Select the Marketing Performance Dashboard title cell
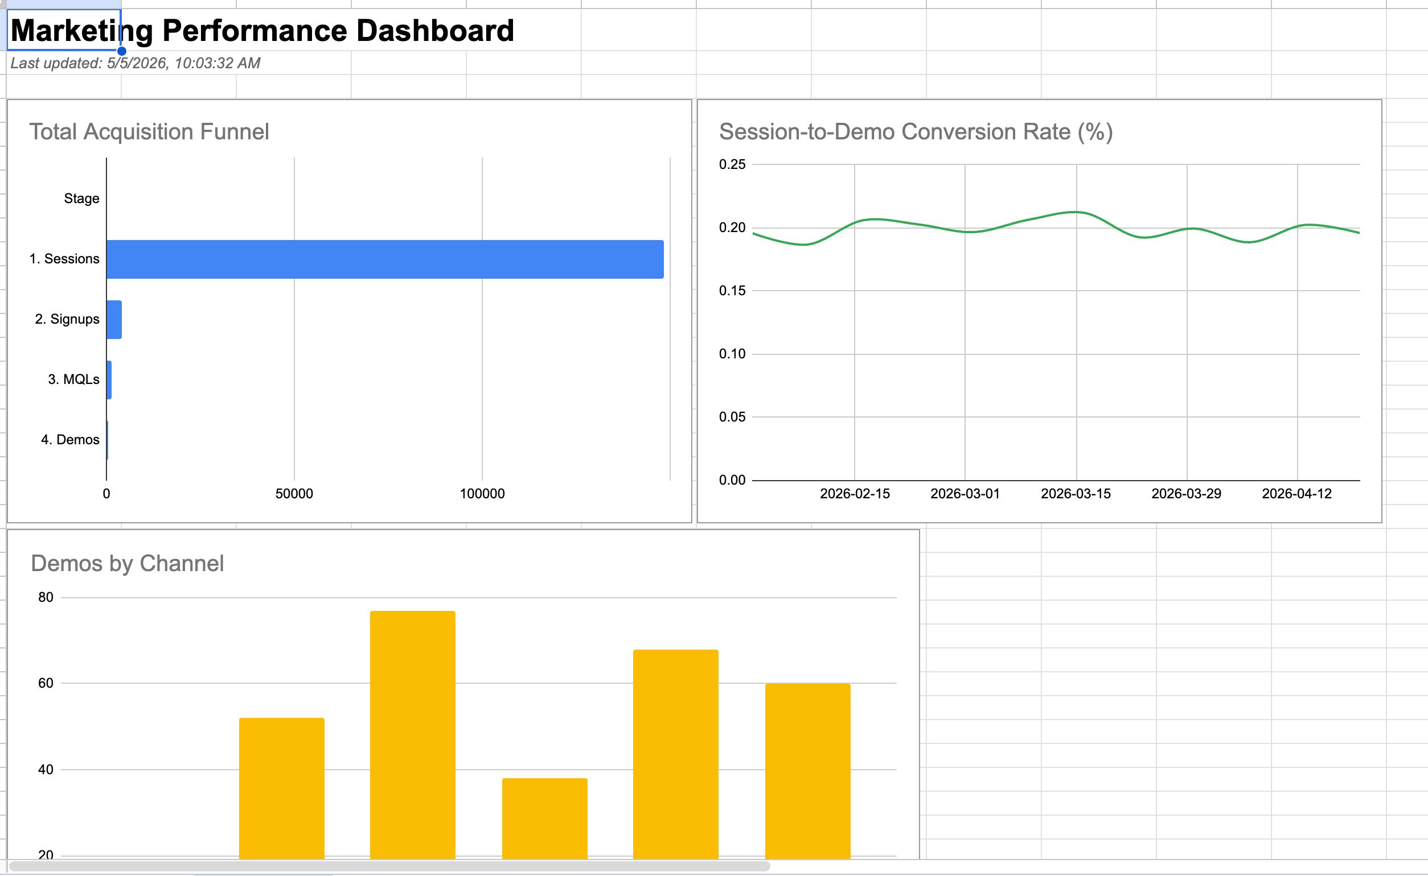Screen dimensions: 1428x876 pyautogui.click(x=64, y=30)
